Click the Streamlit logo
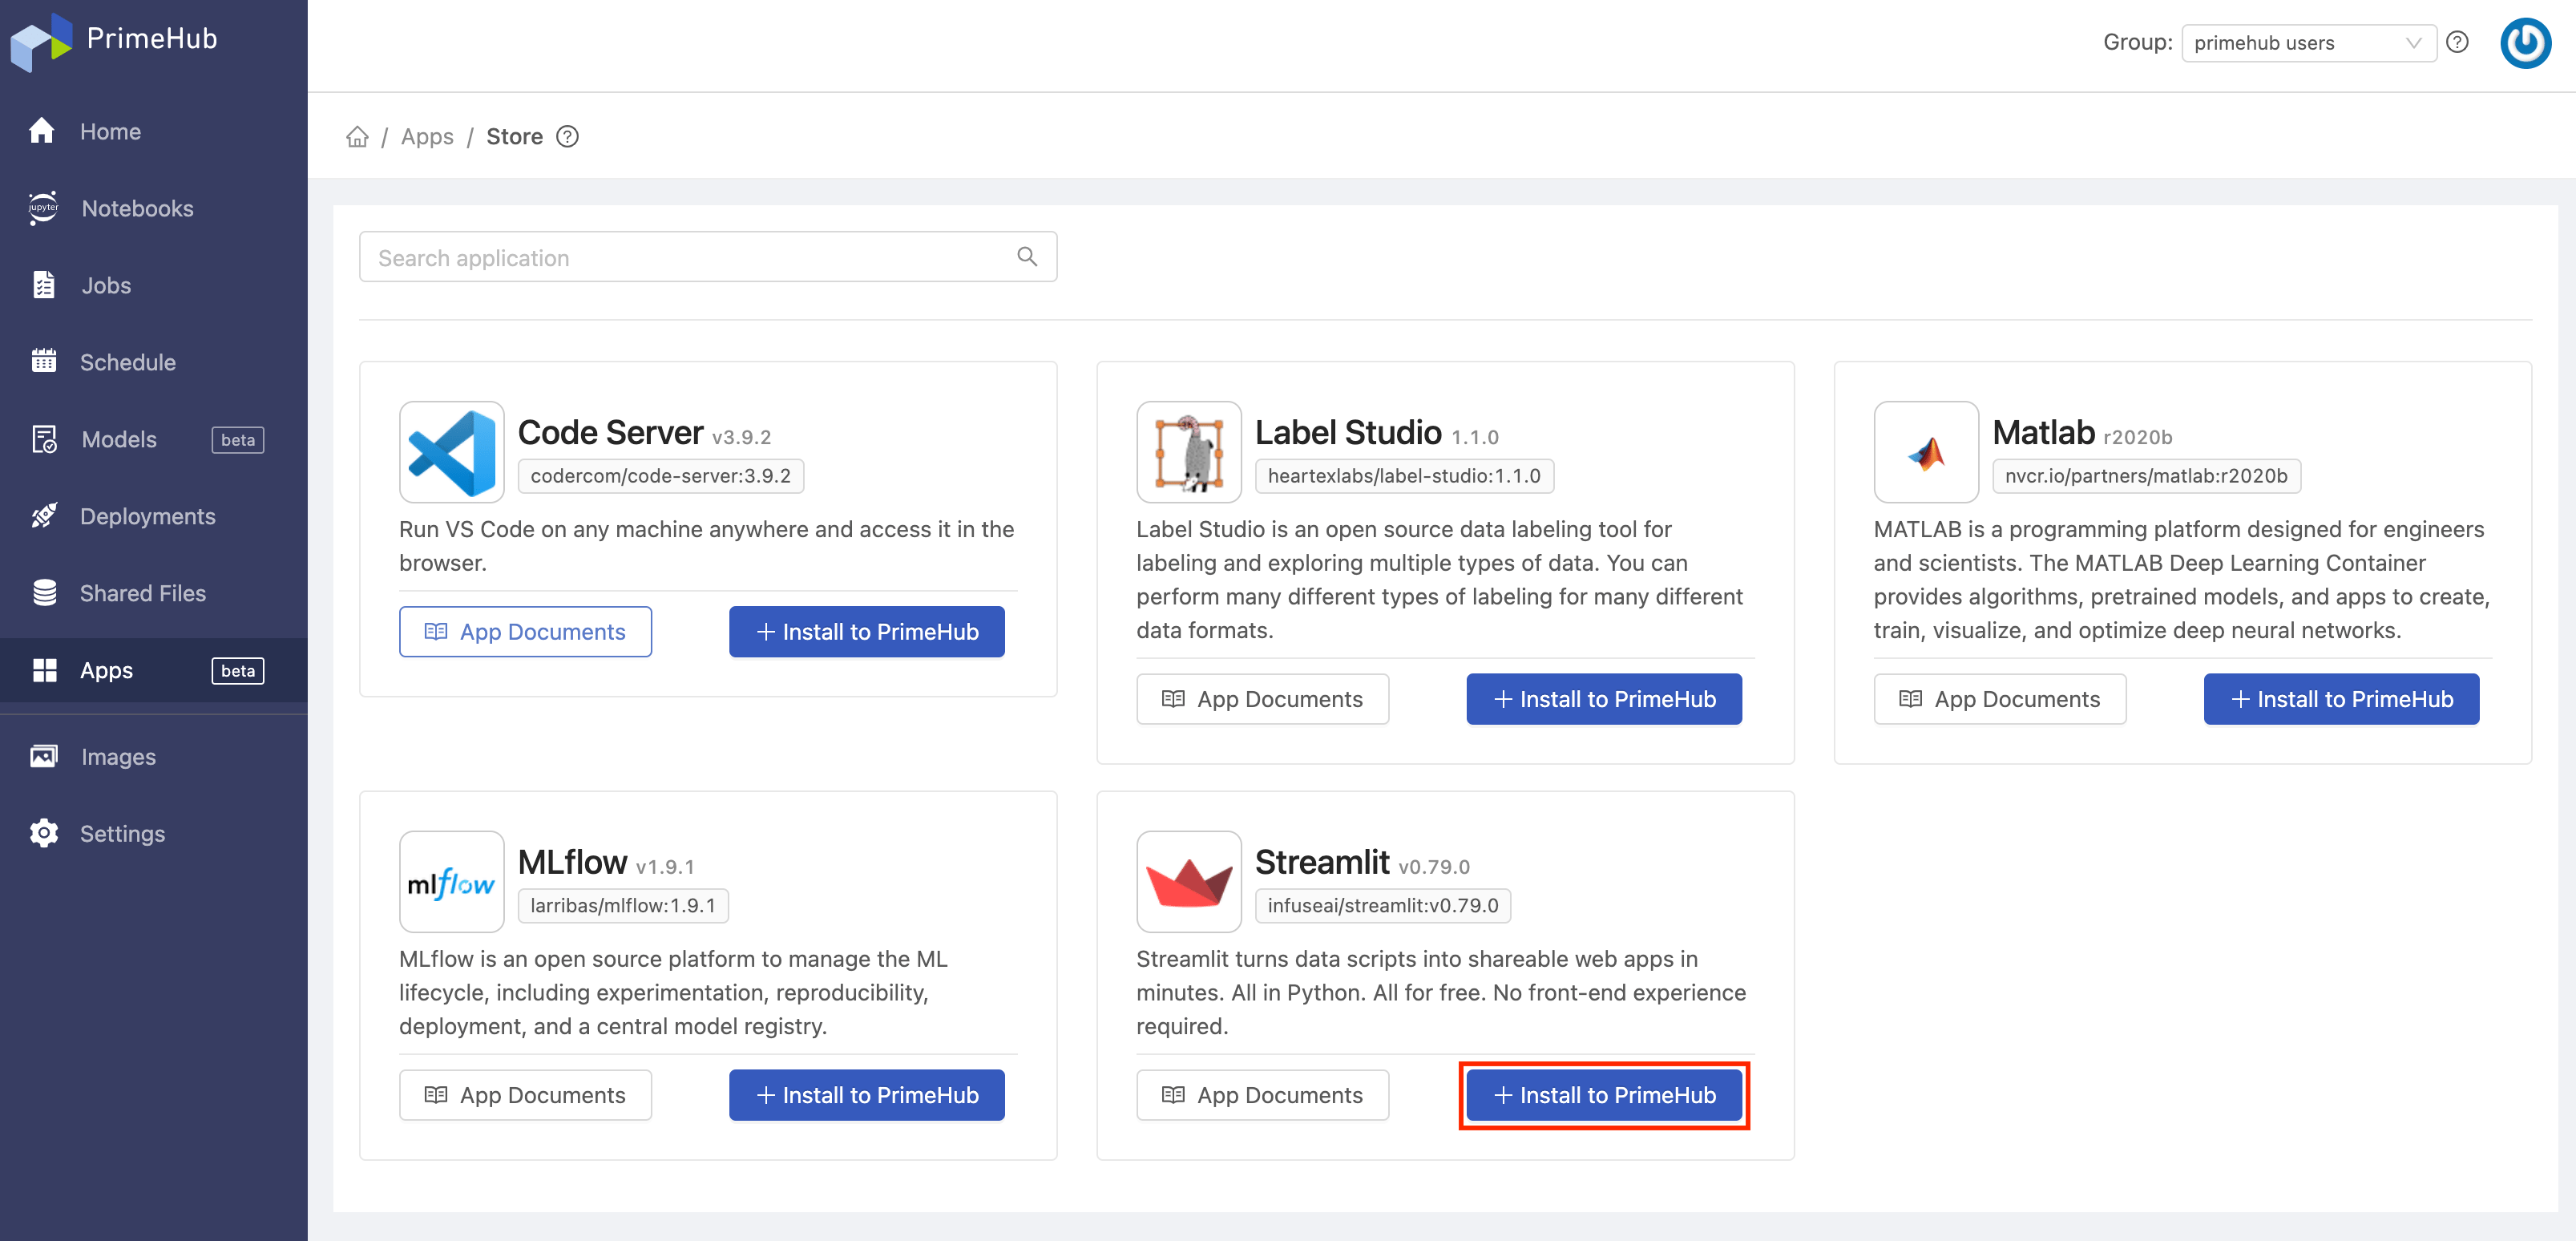This screenshot has width=2576, height=1241. (x=1189, y=882)
